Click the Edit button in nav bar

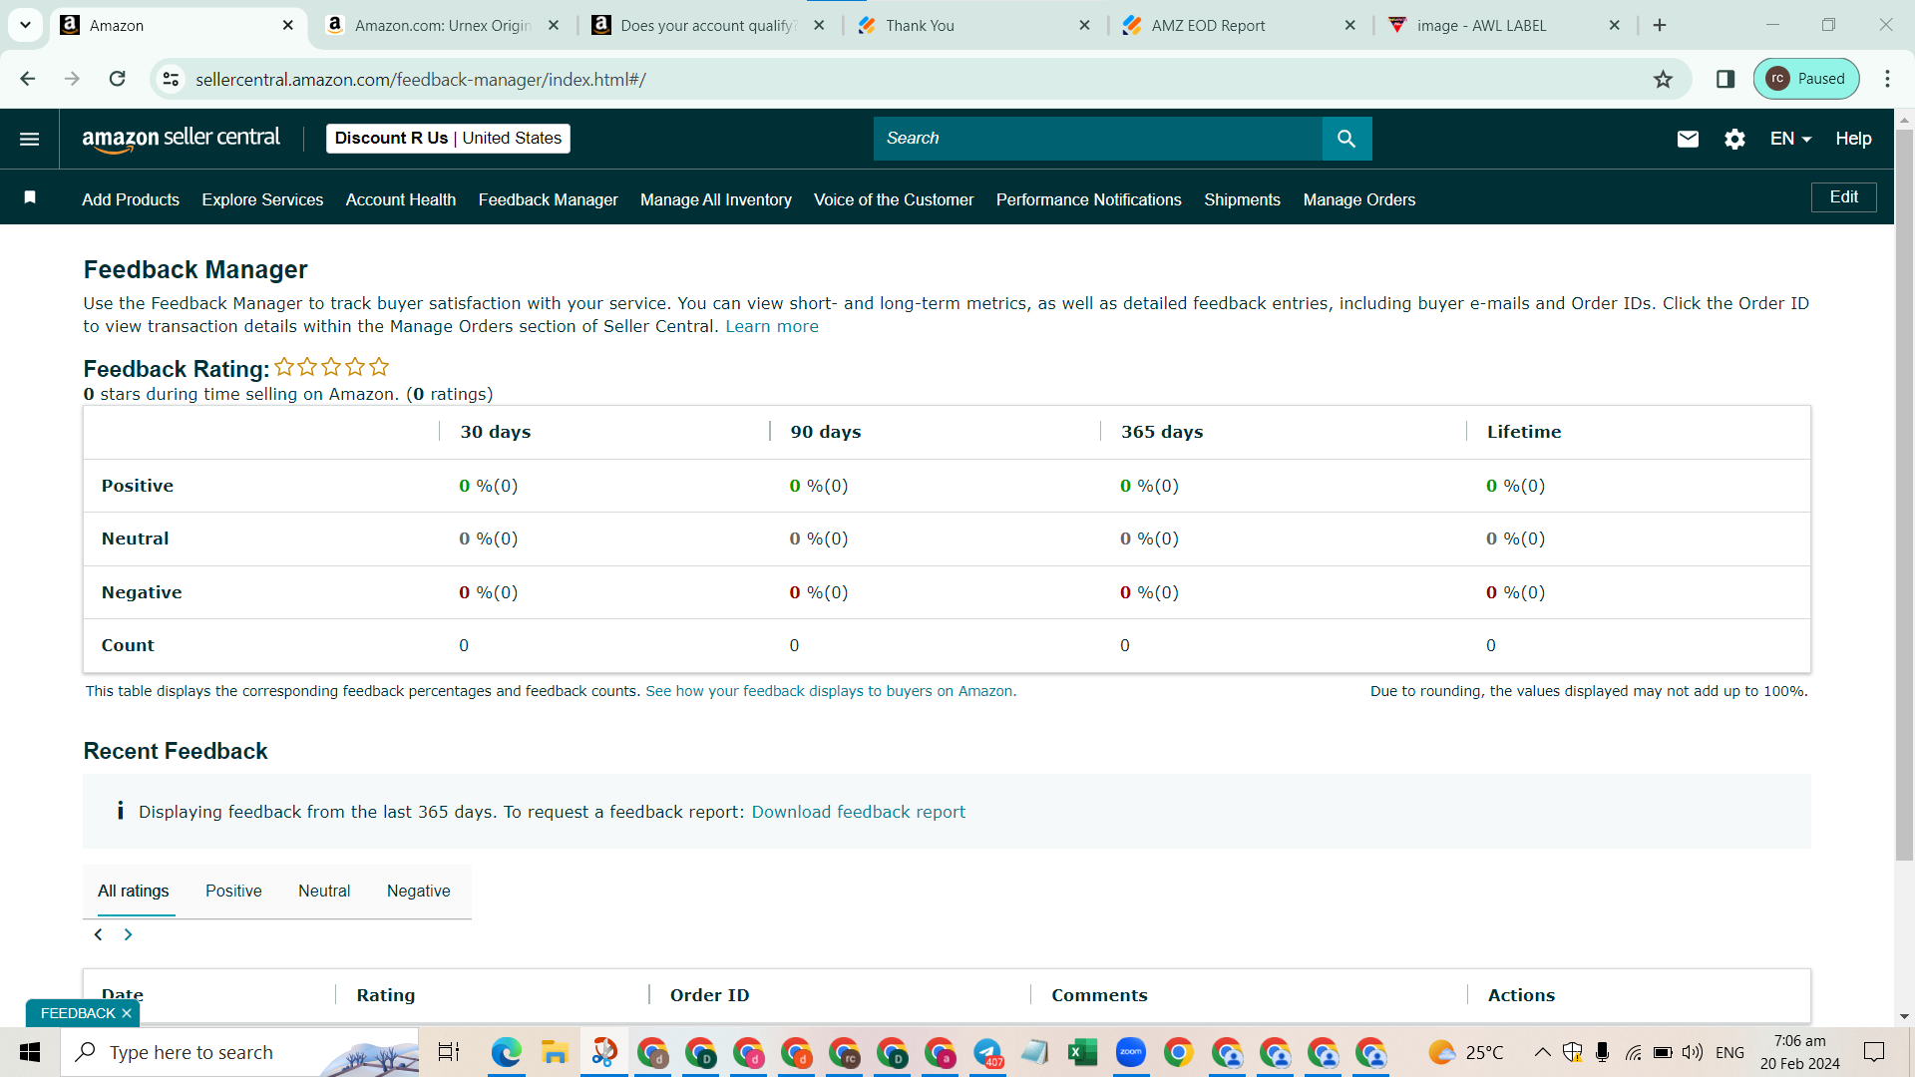point(1843,197)
